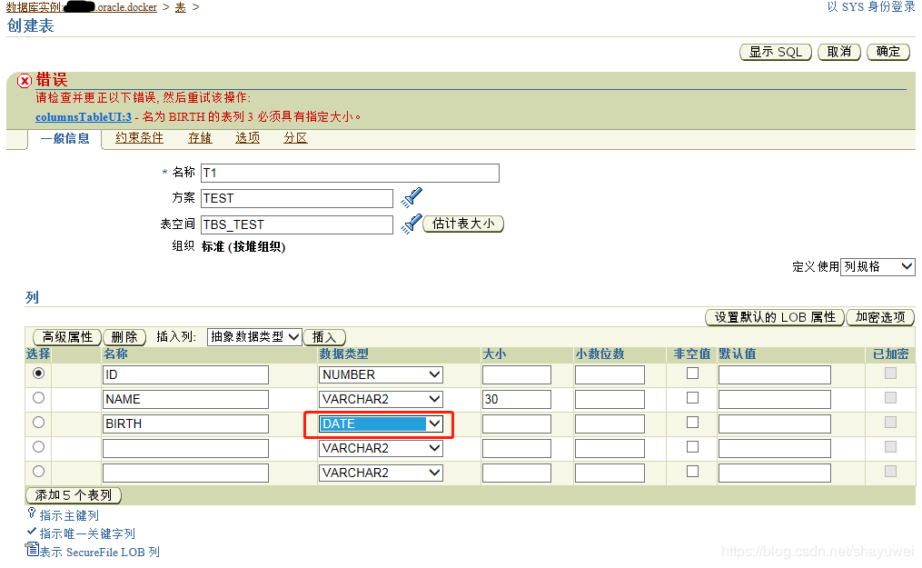Focus the size field with value 30
This screenshot has height=568, width=922.
[x=517, y=399]
